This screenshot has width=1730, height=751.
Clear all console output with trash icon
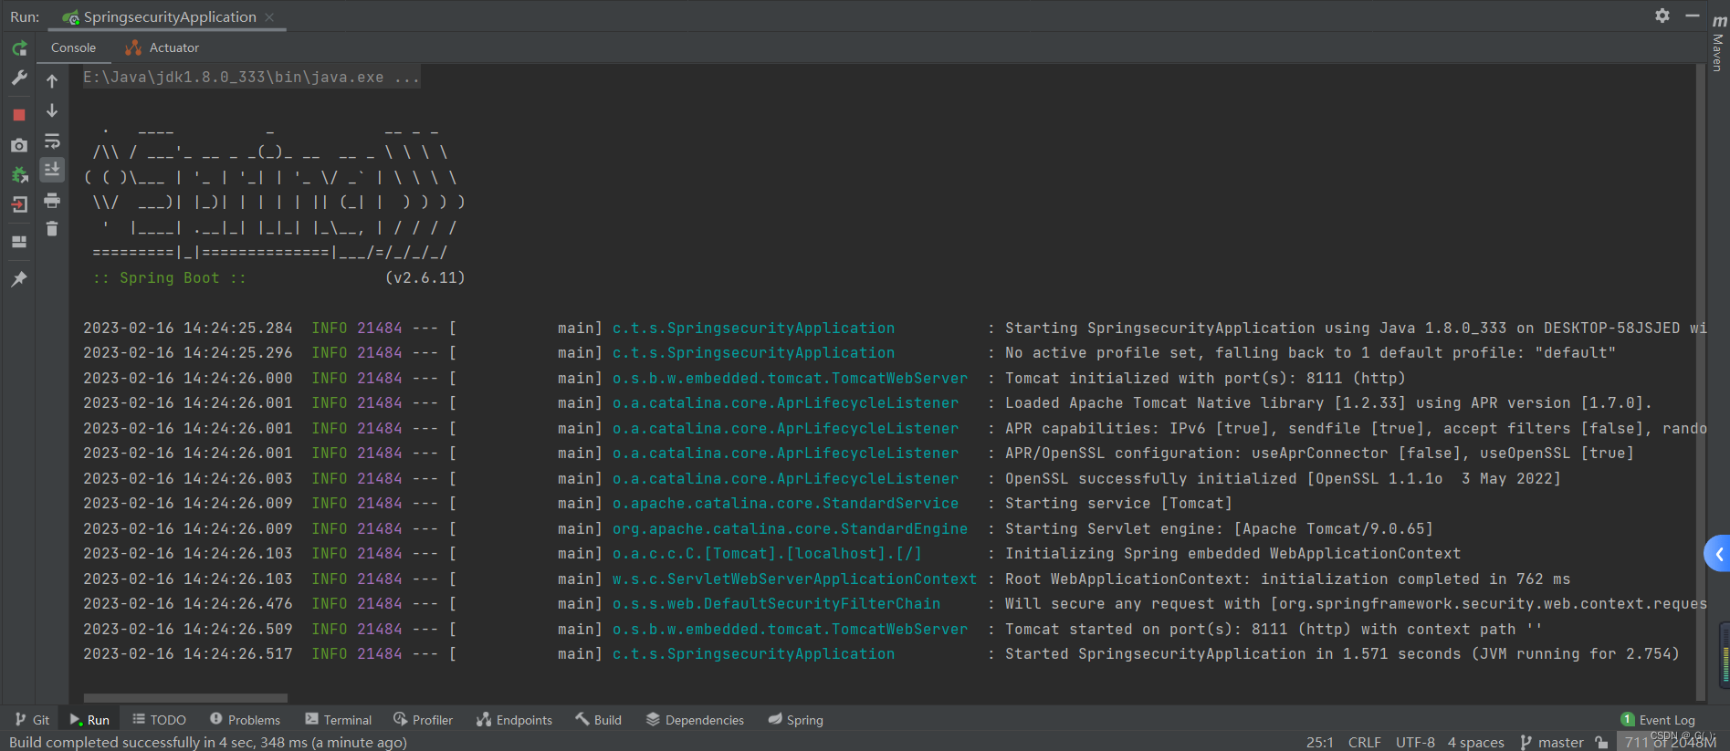point(52,229)
